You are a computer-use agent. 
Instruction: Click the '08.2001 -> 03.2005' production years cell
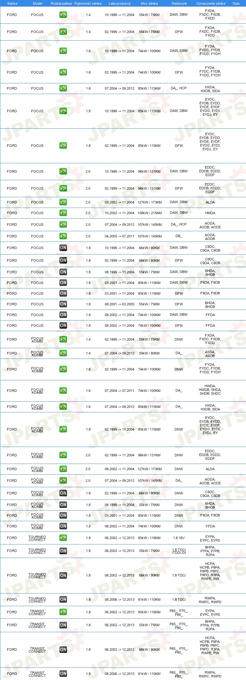120,304
